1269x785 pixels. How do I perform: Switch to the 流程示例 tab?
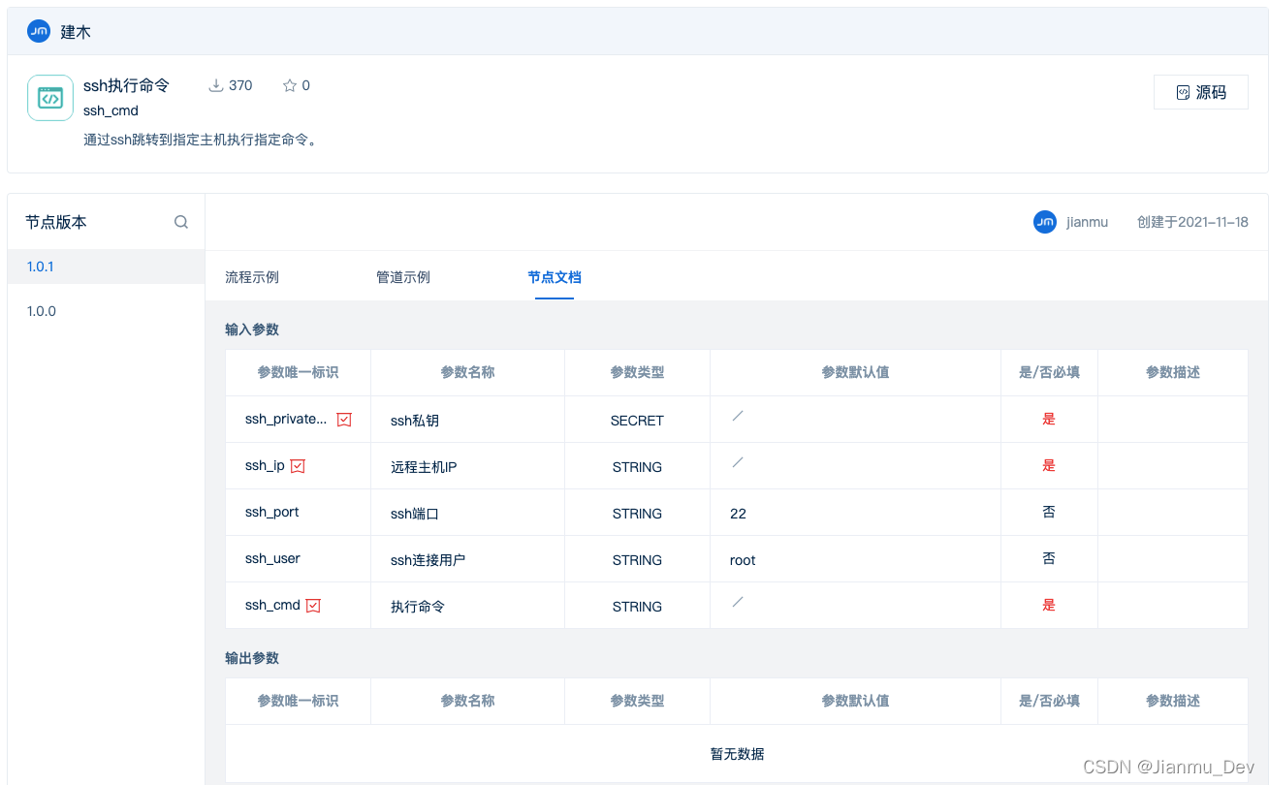click(252, 276)
